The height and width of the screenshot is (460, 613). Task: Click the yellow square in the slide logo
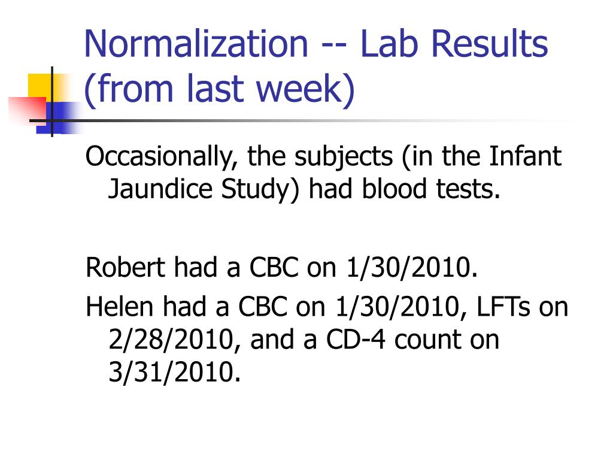click(40, 85)
